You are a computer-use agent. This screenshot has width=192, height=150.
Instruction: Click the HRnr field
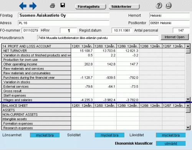[x=68, y=31]
